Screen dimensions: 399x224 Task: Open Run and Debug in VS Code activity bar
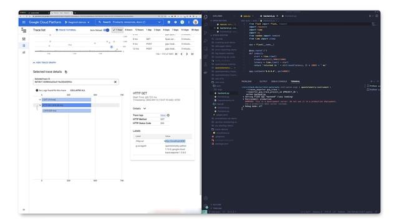206,40
